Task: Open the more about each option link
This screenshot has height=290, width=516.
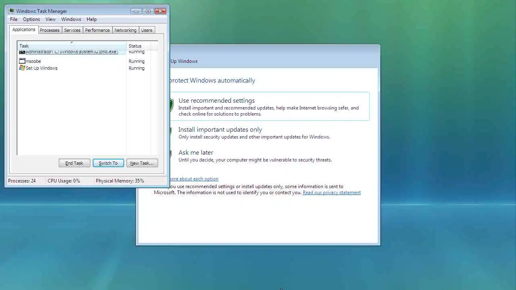Action: pyautogui.click(x=193, y=179)
